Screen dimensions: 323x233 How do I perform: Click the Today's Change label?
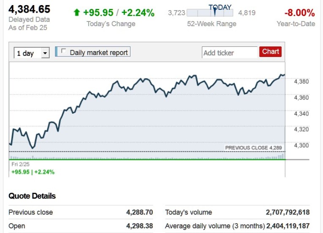point(111,24)
